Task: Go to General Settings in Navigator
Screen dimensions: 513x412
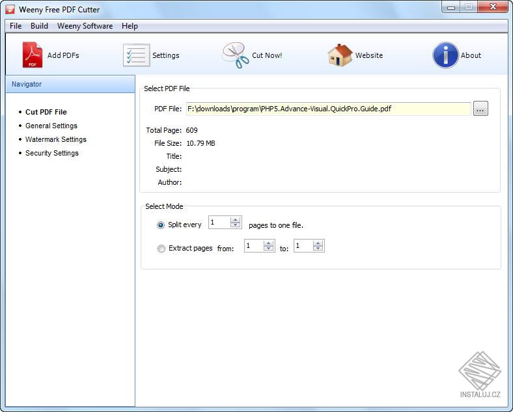Action: point(51,126)
